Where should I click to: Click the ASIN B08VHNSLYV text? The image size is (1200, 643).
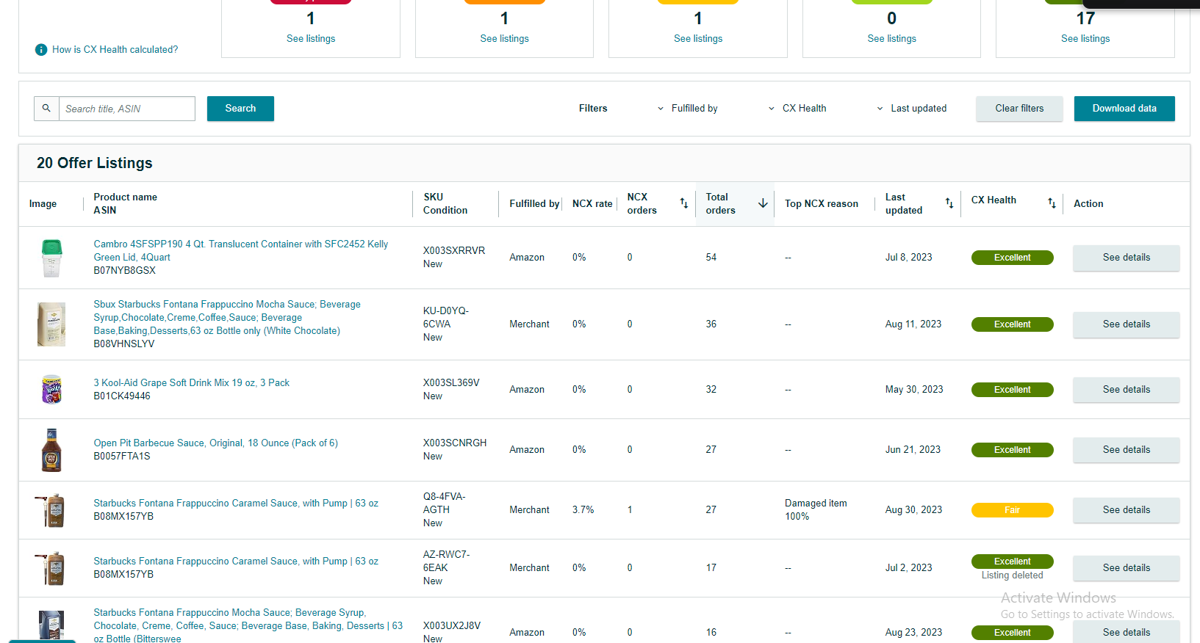pyautogui.click(x=124, y=344)
